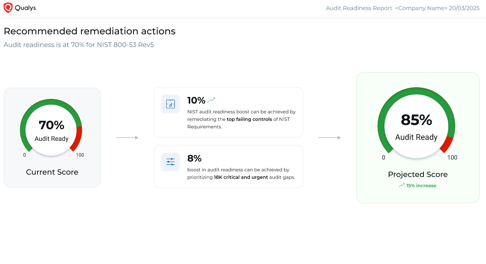Click the sliders icon beside 8%
The image size is (486, 264).
tap(170, 162)
